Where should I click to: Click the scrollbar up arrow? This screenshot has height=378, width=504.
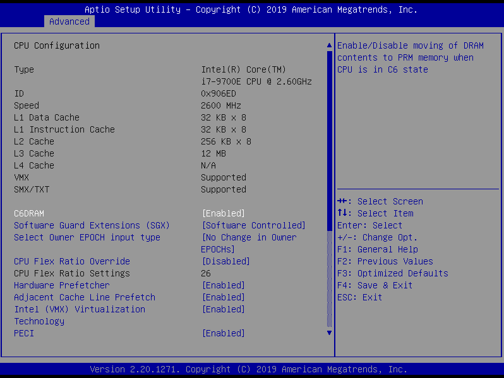pyautogui.click(x=329, y=46)
